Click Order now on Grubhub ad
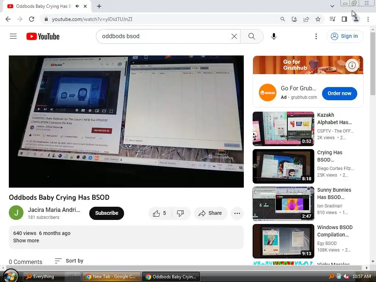The height and width of the screenshot is (282, 376). (x=339, y=94)
